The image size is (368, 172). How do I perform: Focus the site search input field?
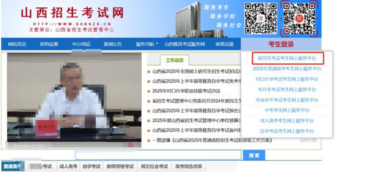158,155
